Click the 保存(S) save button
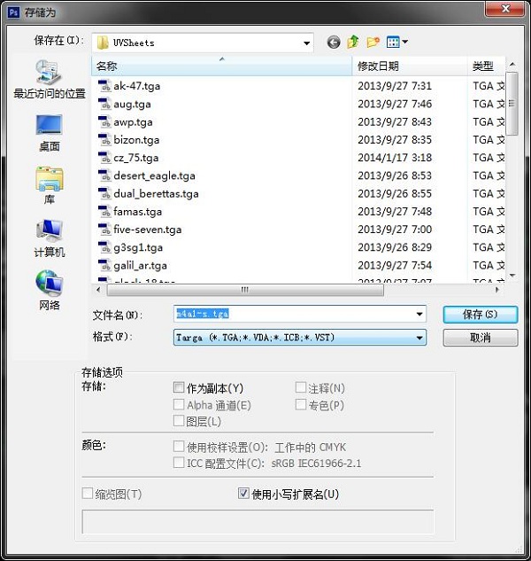 coord(481,315)
